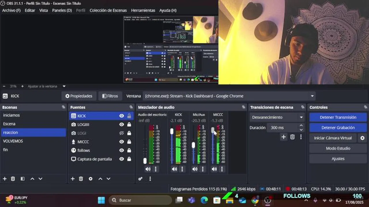Increase transition Duración with up arrow

tap(301, 125)
